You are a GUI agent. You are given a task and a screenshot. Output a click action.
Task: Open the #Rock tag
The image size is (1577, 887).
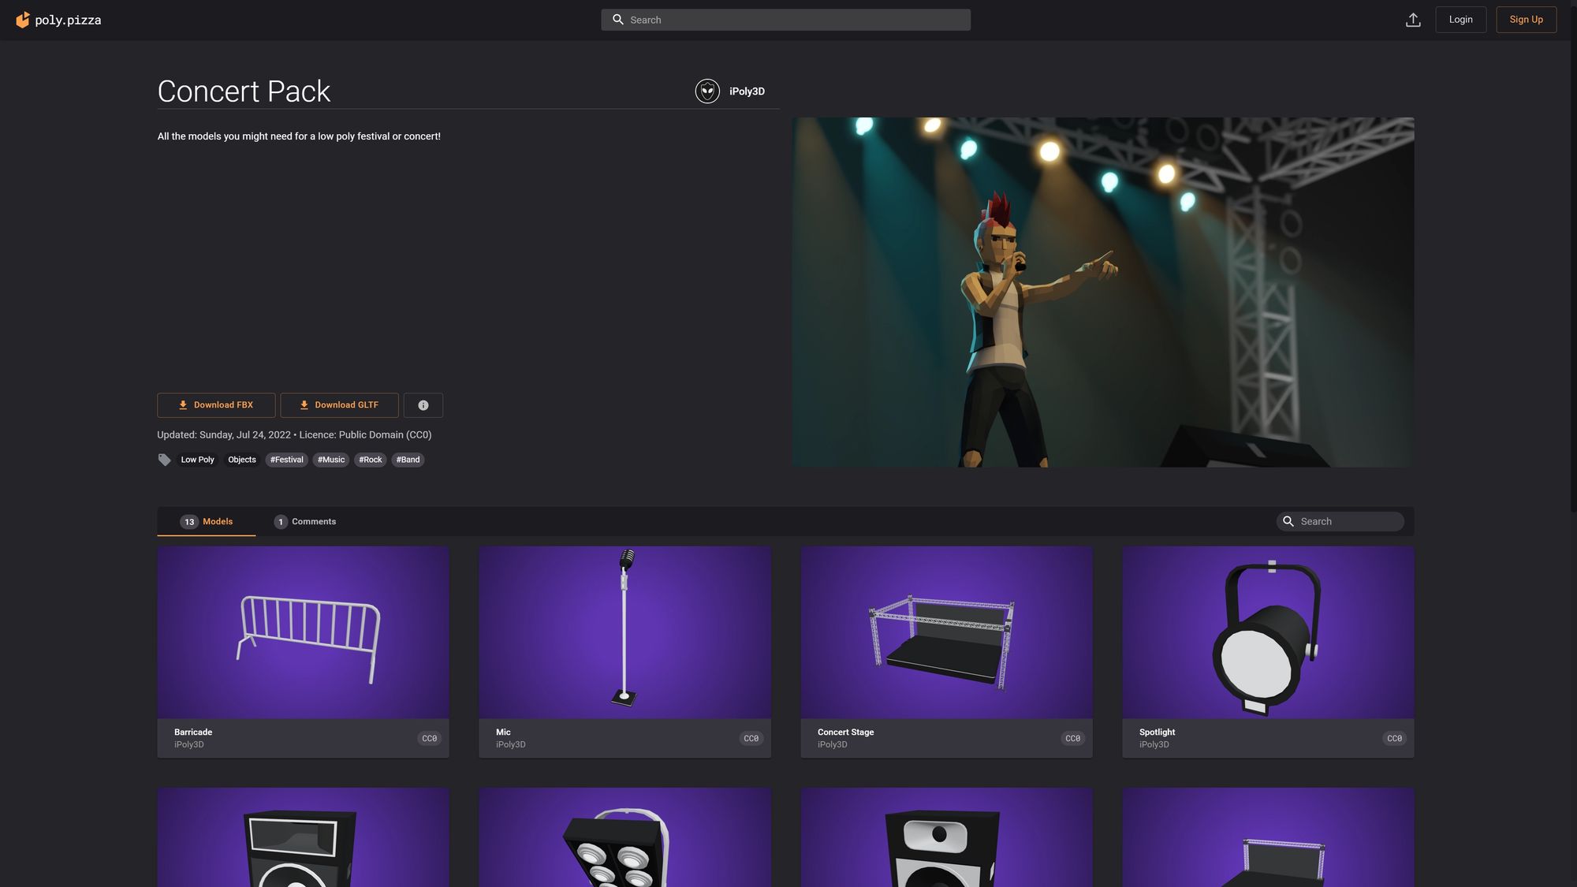click(x=370, y=460)
